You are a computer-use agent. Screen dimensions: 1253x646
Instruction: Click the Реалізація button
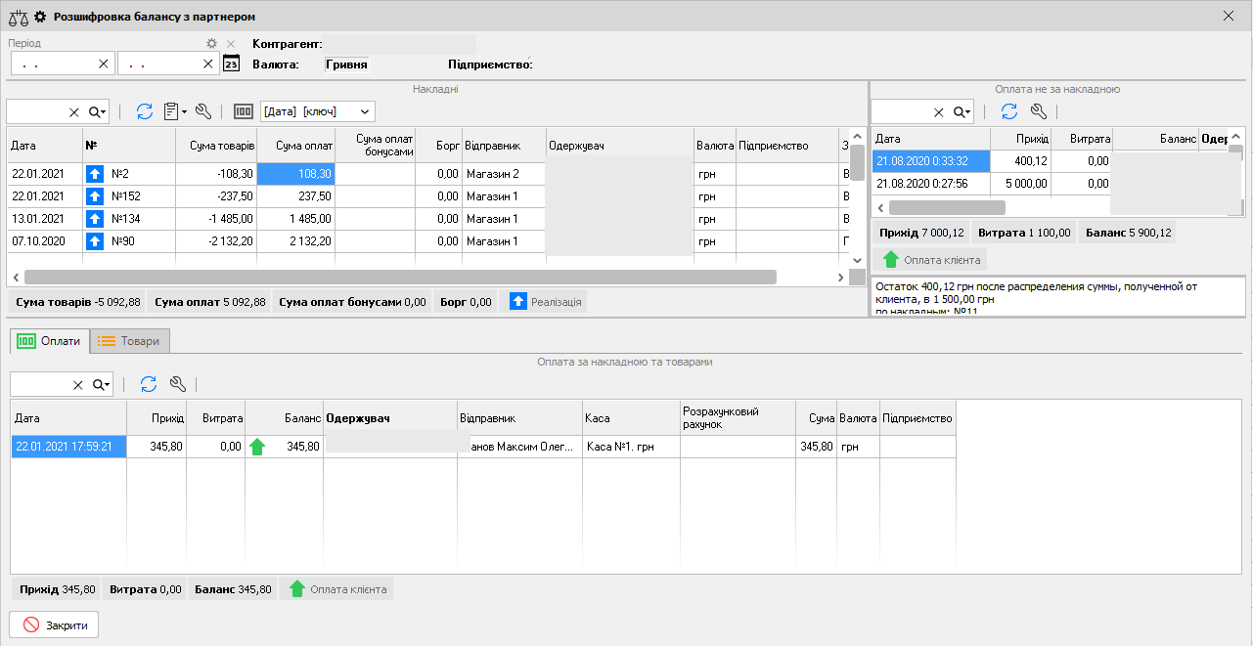tap(546, 302)
